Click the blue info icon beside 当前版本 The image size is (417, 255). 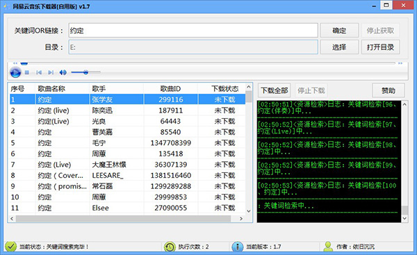(237, 247)
